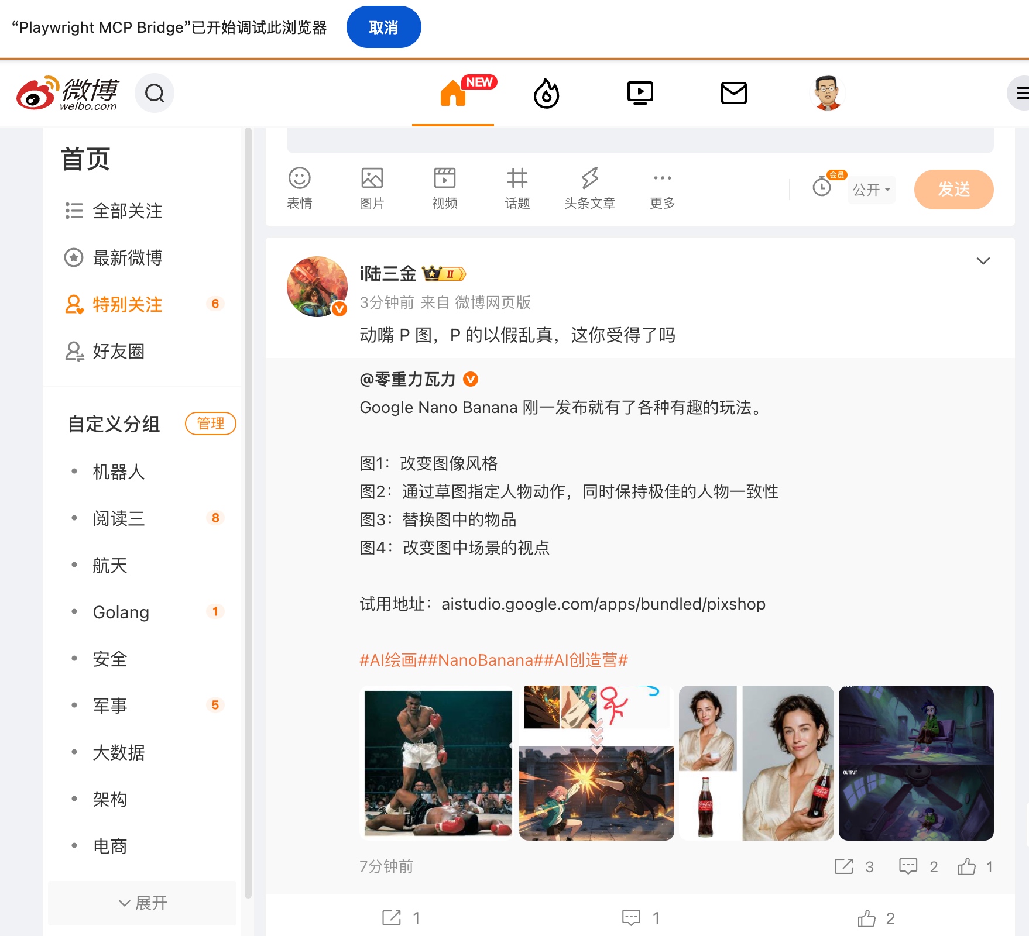
Task: Open the hot trending flame icon
Action: 547,93
